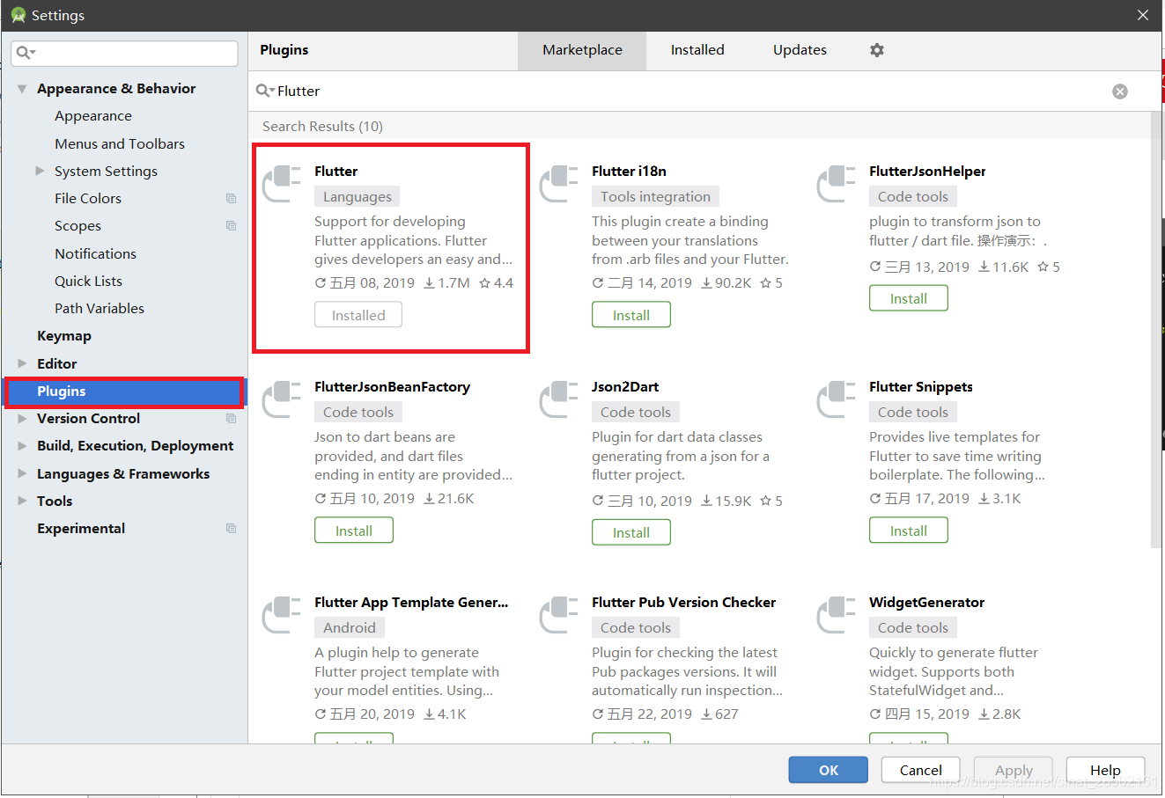Select Appearance in settings tree
This screenshot has height=798, width=1165.
pos(93,116)
